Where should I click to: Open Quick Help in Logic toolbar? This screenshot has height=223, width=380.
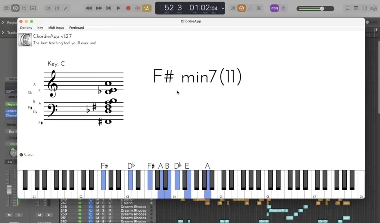24,8
